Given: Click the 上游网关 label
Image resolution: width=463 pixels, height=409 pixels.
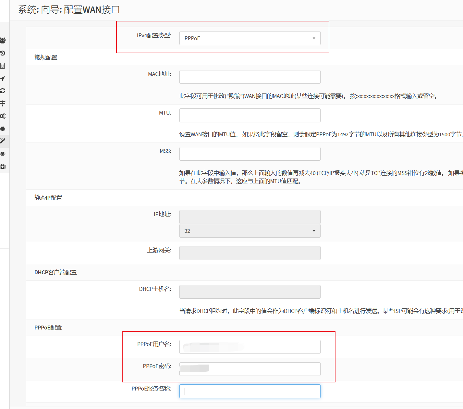Looking at the screenshot, I should (159, 250).
